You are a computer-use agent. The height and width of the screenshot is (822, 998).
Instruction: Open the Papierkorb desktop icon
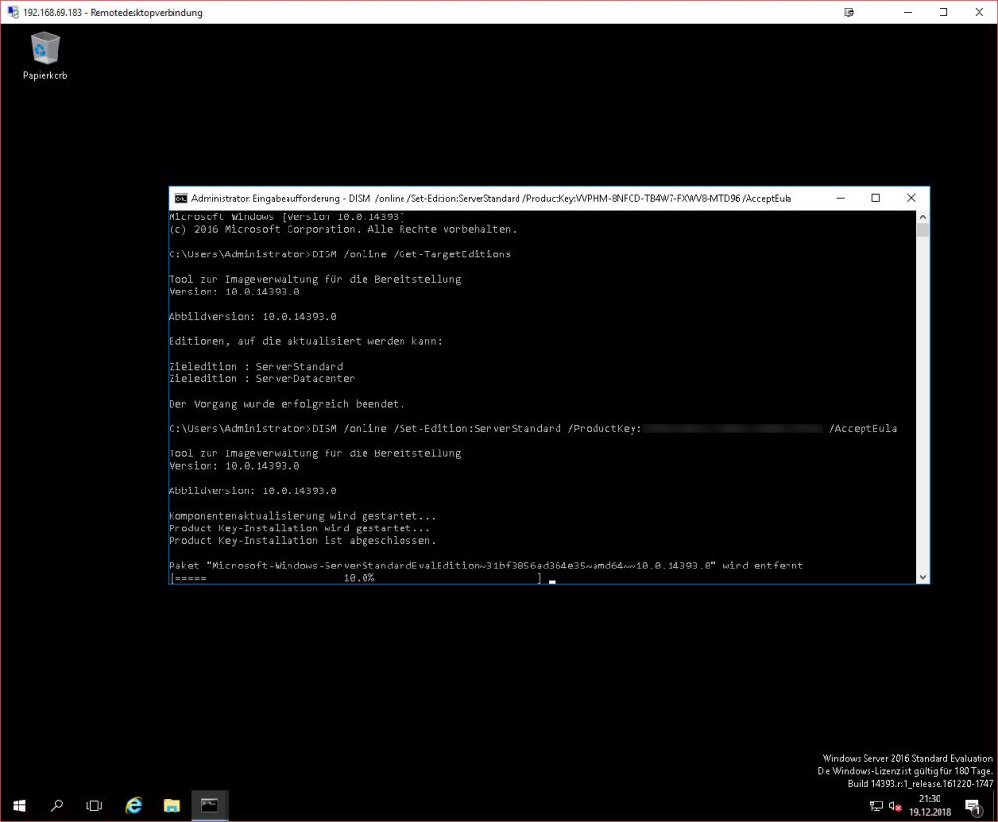point(45,56)
